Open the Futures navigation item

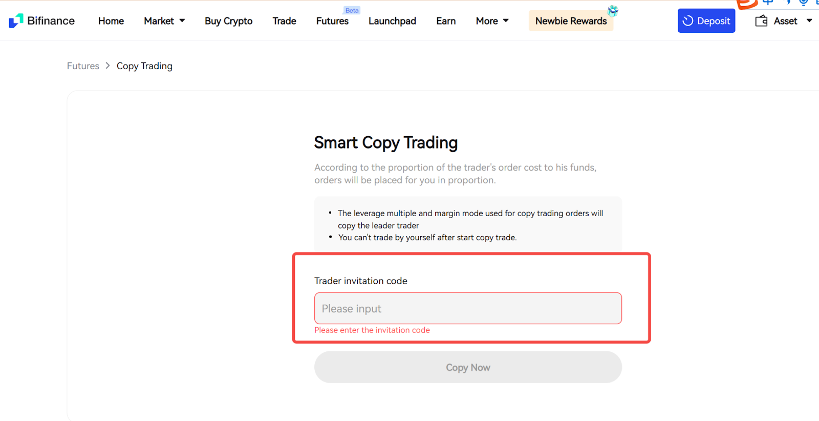pyautogui.click(x=332, y=22)
